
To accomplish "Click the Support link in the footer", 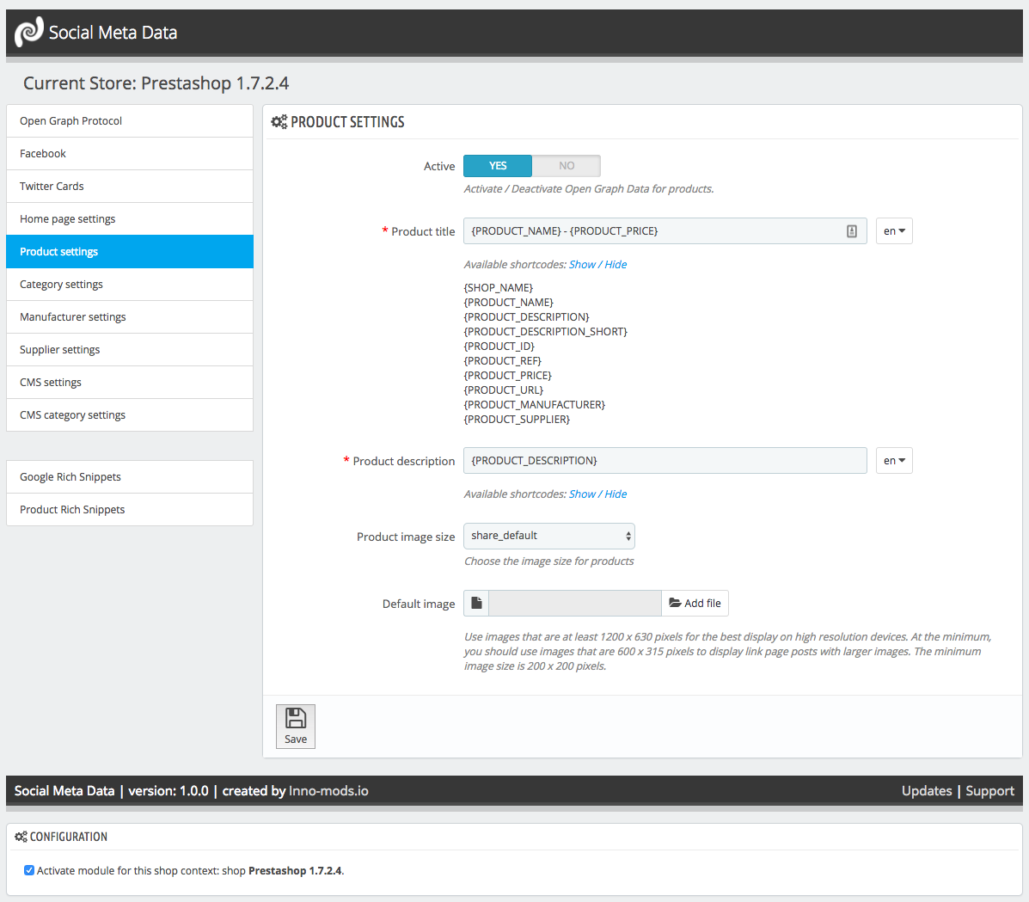I will 989,791.
